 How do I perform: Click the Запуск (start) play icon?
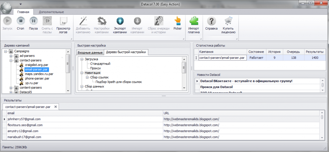point(8,21)
